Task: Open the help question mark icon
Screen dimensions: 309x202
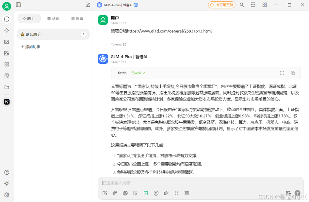Action: click(x=7, y=172)
